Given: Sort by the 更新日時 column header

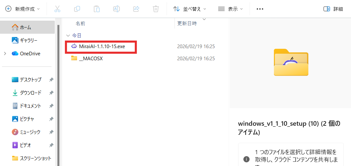Looking at the screenshot, I should pyautogui.click(x=187, y=24).
